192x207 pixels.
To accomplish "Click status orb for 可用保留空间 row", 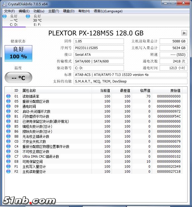I will pyautogui.click(x=8, y=161).
